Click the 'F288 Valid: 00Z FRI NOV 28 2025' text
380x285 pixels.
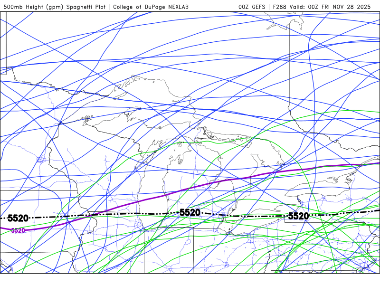tap(322, 7)
